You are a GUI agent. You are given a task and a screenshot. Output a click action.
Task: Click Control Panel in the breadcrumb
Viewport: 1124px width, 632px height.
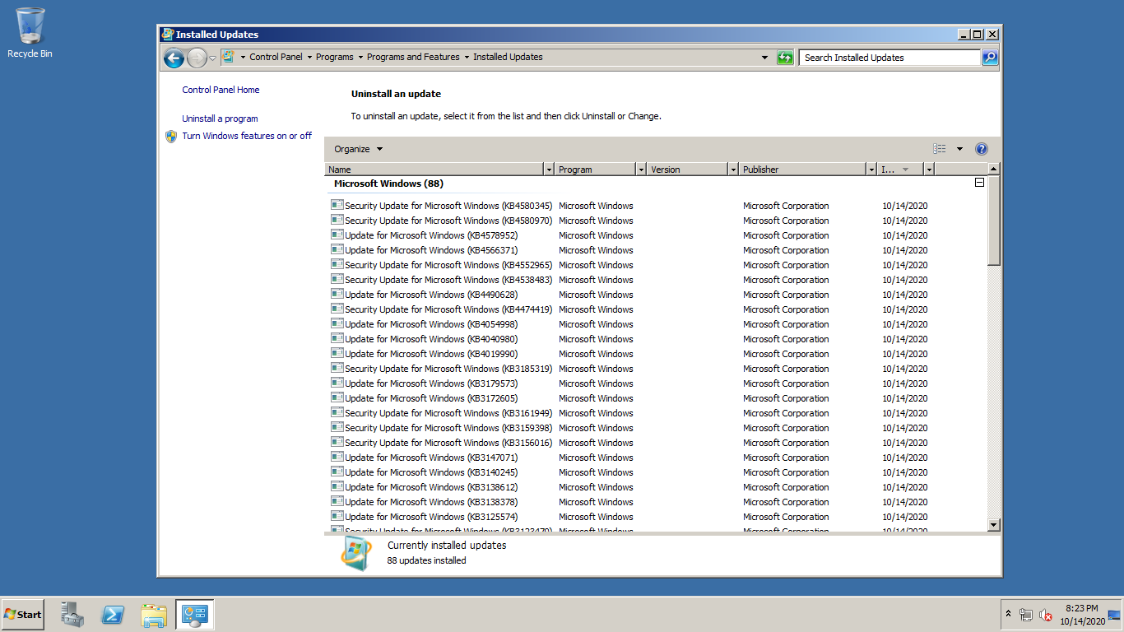click(276, 57)
